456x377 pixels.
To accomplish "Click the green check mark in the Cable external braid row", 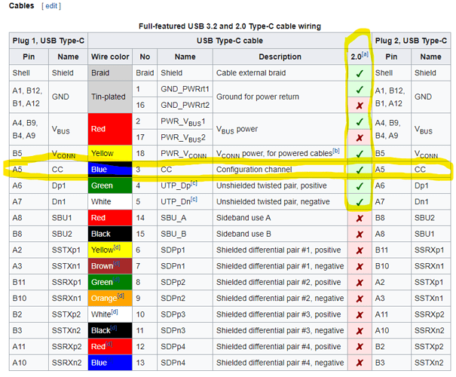I will click(x=360, y=73).
